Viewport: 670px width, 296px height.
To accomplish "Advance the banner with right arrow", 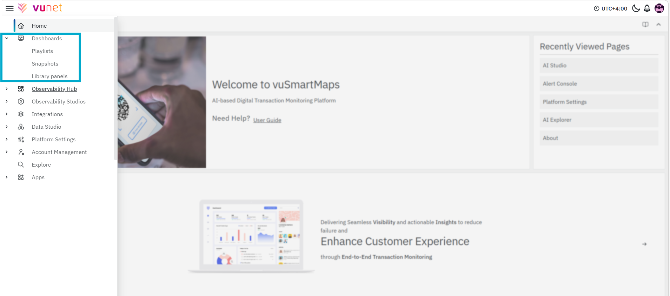I will [x=644, y=244].
